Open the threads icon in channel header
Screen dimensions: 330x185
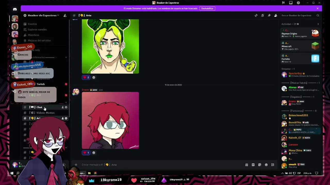coord(256,15)
